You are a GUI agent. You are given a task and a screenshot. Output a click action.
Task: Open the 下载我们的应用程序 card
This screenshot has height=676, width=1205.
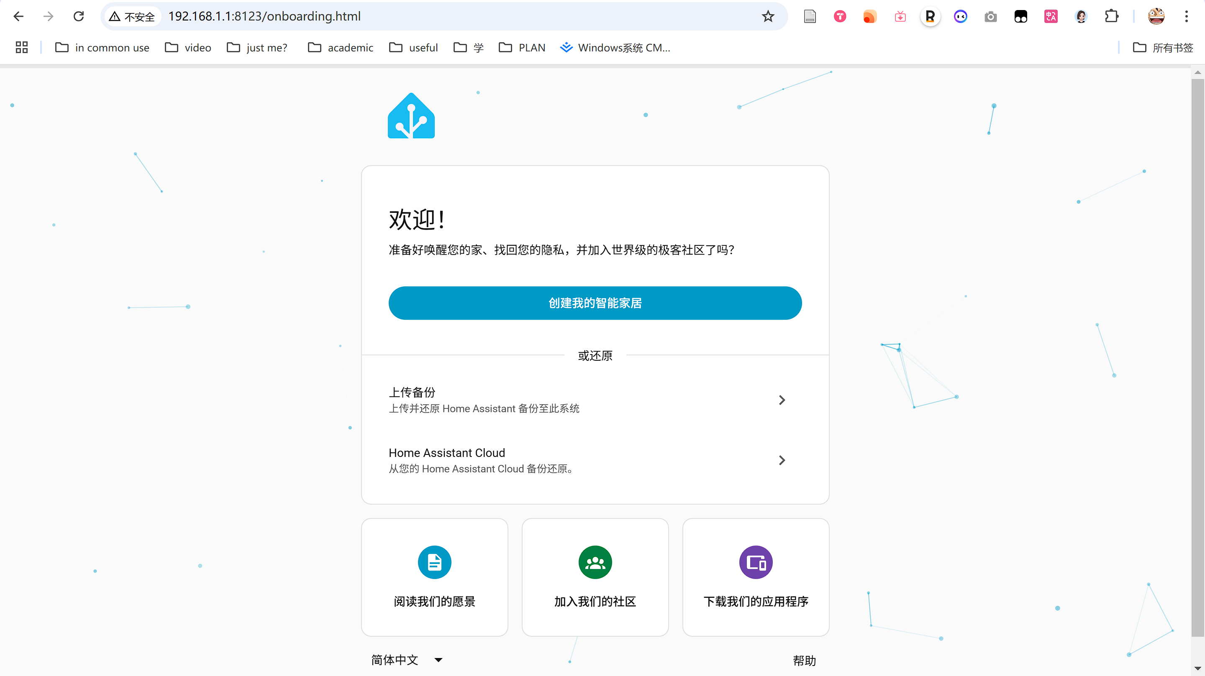pos(756,577)
